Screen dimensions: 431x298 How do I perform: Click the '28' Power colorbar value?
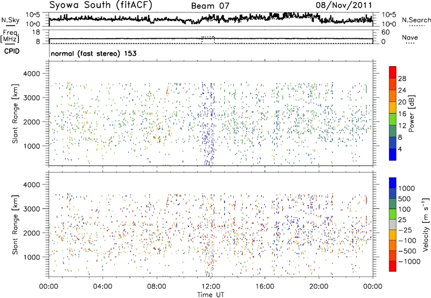pos(402,79)
